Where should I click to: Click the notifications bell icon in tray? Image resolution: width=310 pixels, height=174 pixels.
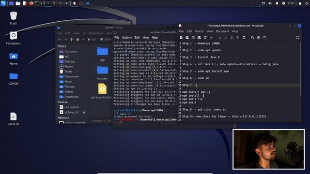277,3
